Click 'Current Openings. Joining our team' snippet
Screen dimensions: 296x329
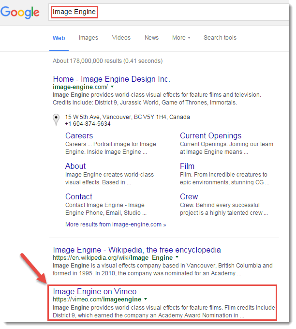click(226, 148)
